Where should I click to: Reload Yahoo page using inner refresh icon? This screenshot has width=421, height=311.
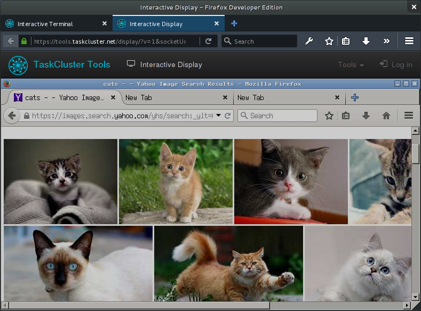coord(228,116)
